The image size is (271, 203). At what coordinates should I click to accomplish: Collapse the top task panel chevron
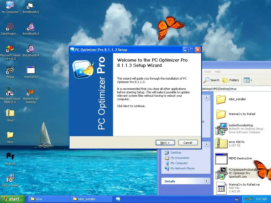click(206, 98)
